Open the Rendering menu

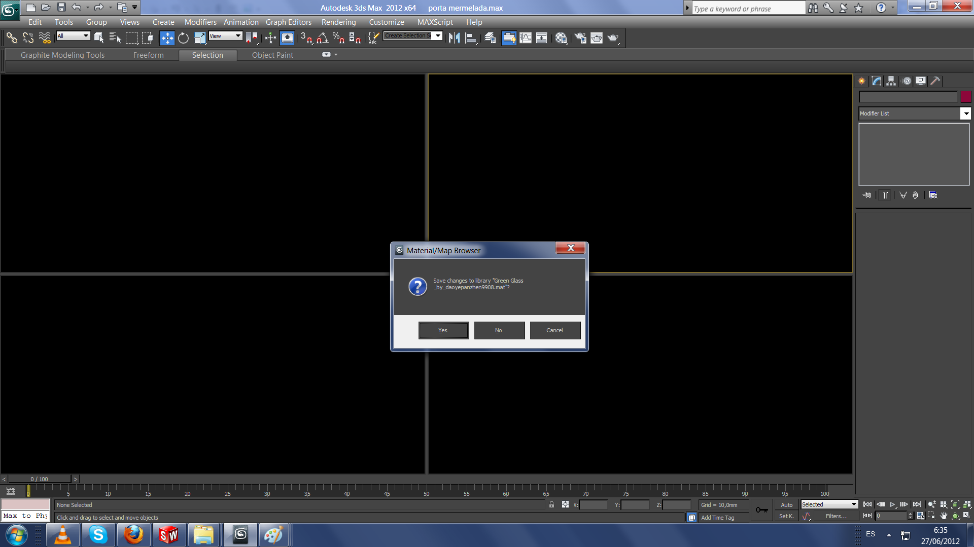point(338,22)
